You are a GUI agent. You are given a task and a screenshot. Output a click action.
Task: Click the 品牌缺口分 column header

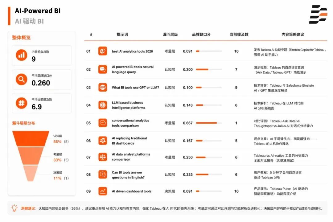coord(201,34)
